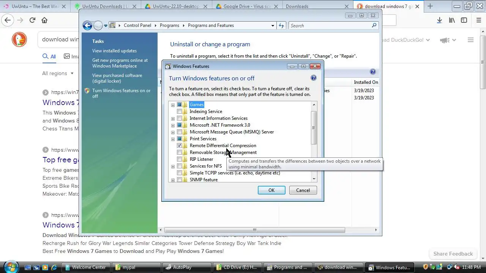Viewport: 486px width, 273px height.
Task: Click the Windows Security shield tray icon
Action: point(426,267)
